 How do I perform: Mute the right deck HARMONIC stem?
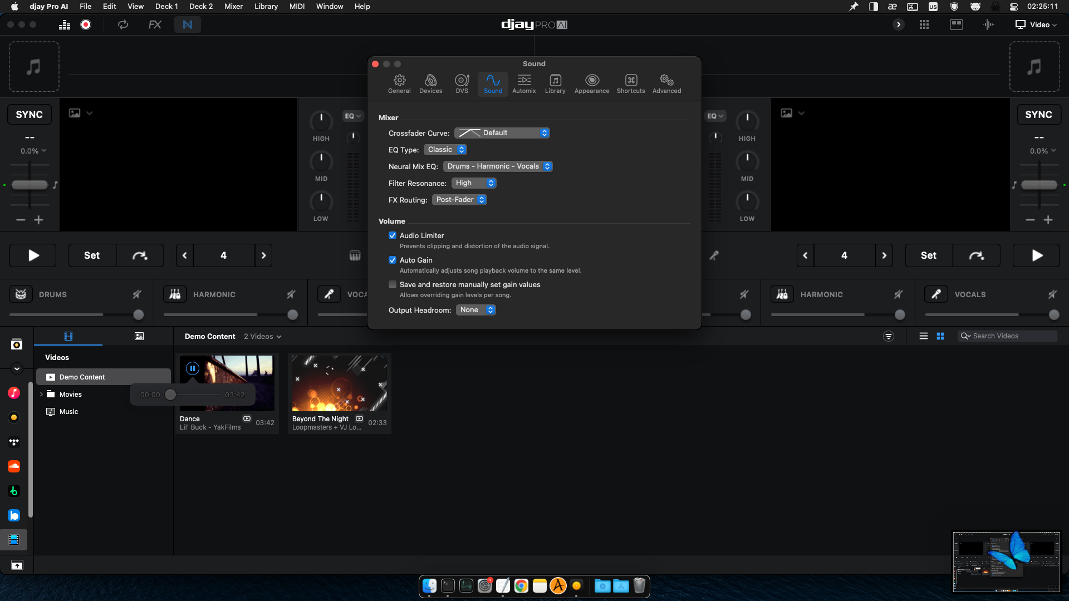click(x=899, y=294)
